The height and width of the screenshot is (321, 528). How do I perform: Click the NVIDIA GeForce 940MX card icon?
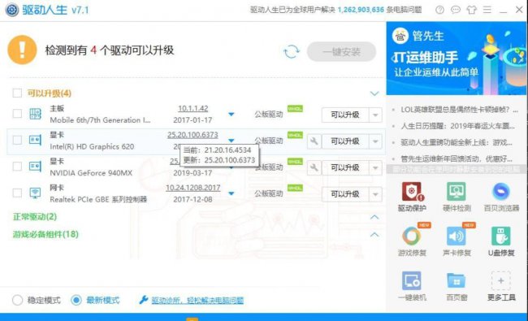tap(36, 166)
